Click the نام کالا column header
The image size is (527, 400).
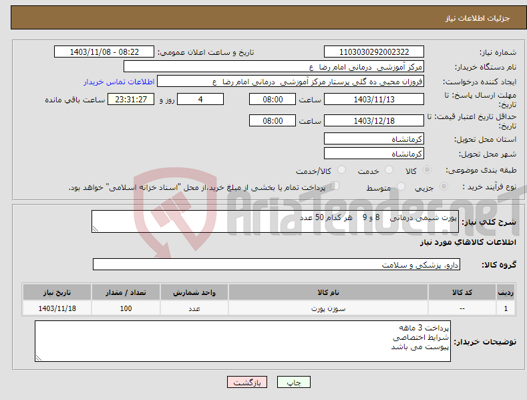(328, 292)
